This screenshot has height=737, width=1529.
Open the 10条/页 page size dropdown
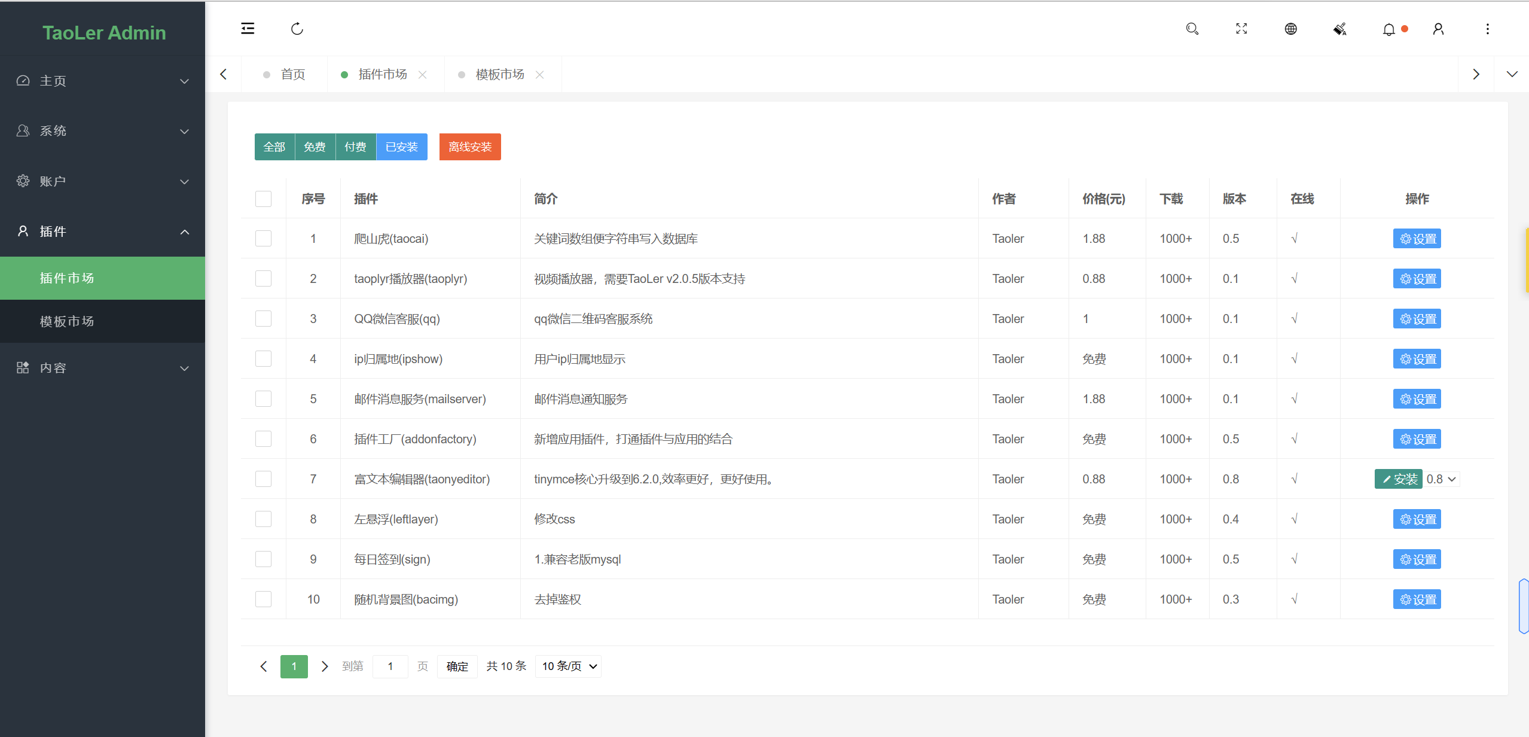567,666
